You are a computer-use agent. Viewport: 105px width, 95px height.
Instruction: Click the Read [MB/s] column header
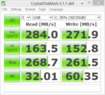click(41, 24)
